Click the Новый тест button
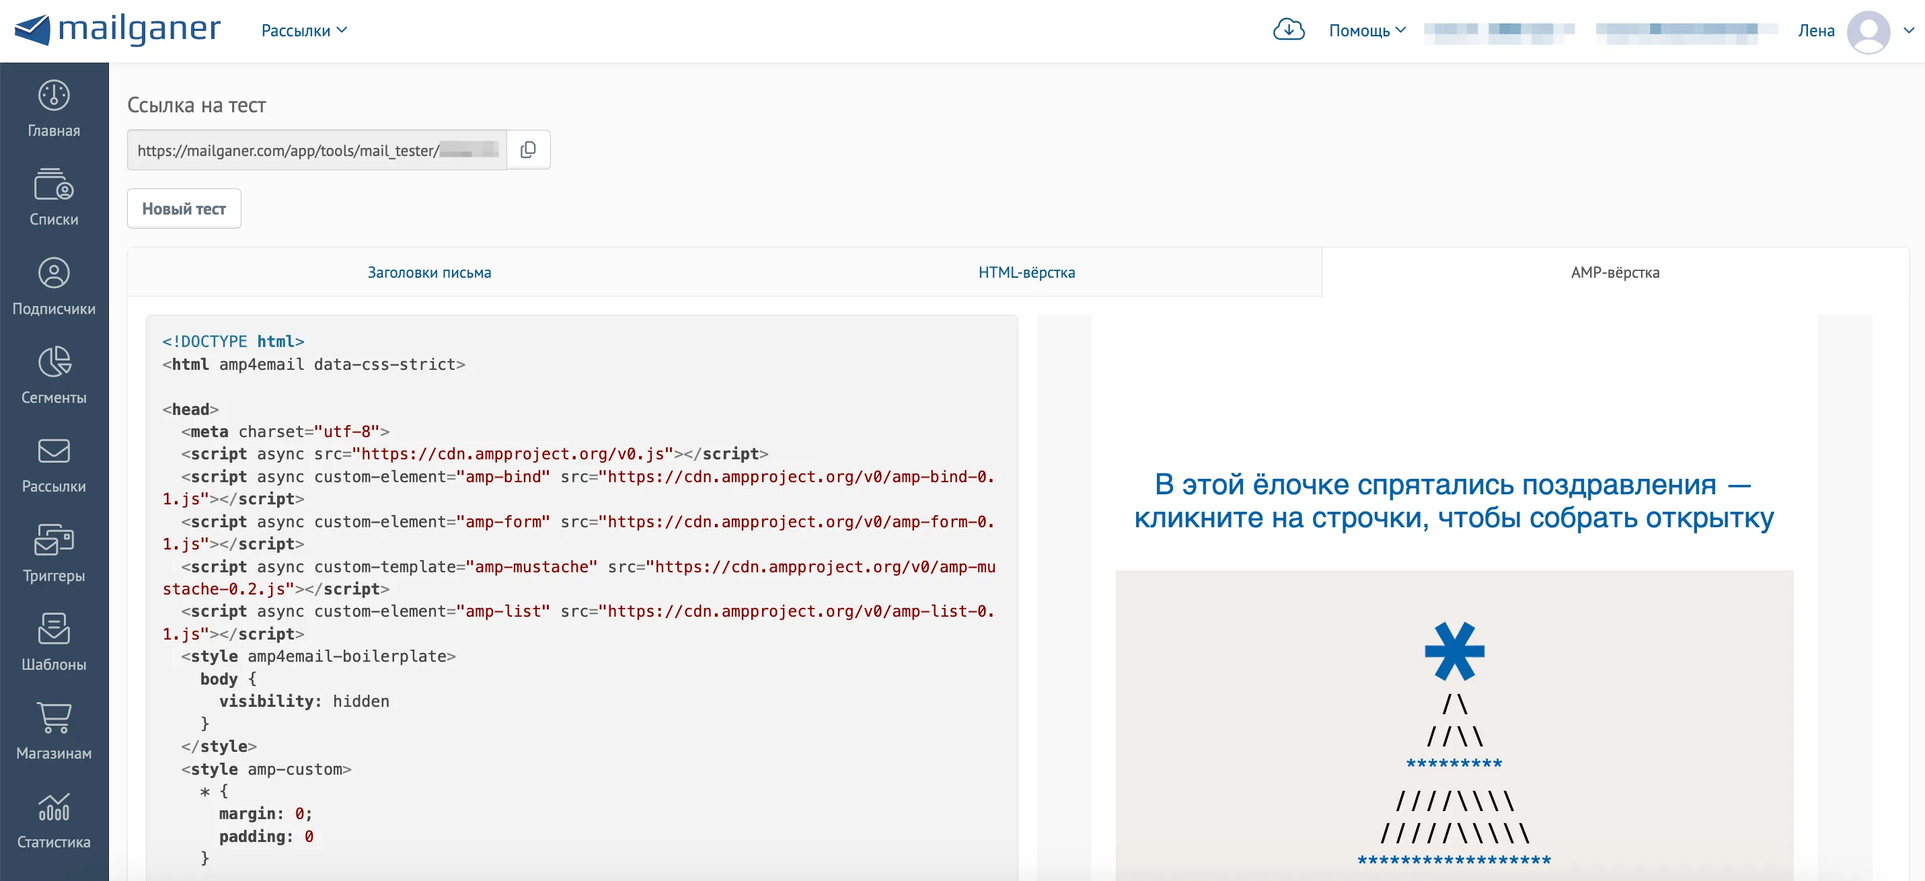This screenshot has height=881, width=1925. click(184, 209)
